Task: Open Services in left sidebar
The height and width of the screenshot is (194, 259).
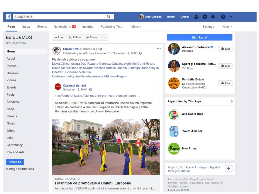Action: 13,102
